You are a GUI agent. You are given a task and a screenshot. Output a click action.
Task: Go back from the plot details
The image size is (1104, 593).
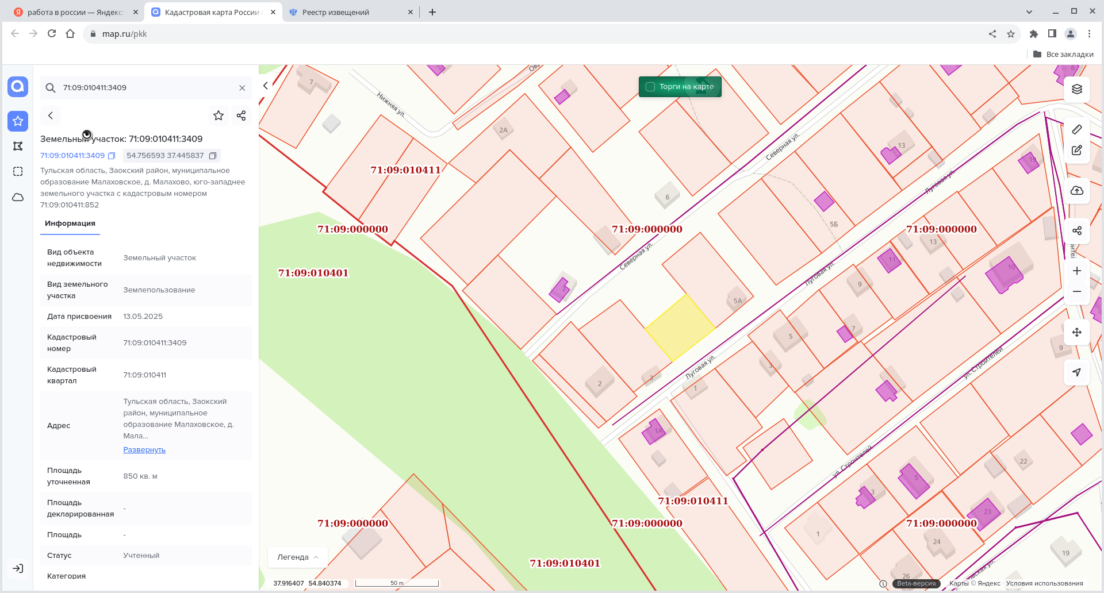51,115
